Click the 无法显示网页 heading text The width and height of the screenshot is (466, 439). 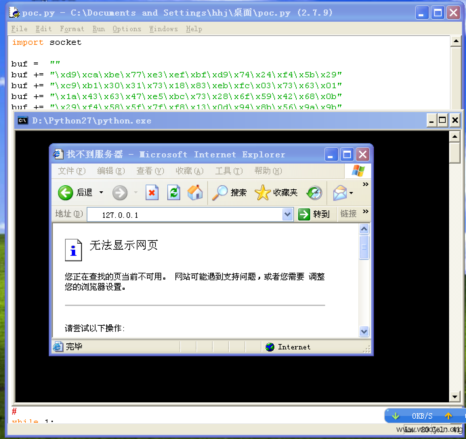click(124, 245)
